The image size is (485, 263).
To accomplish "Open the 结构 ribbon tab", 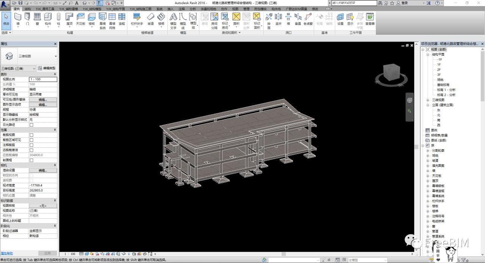I will click(28, 9).
